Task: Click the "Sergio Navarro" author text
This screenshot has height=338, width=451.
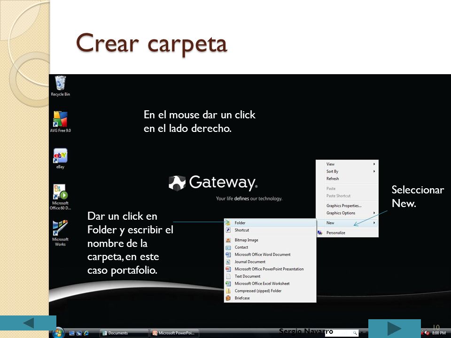Action: tap(306, 331)
